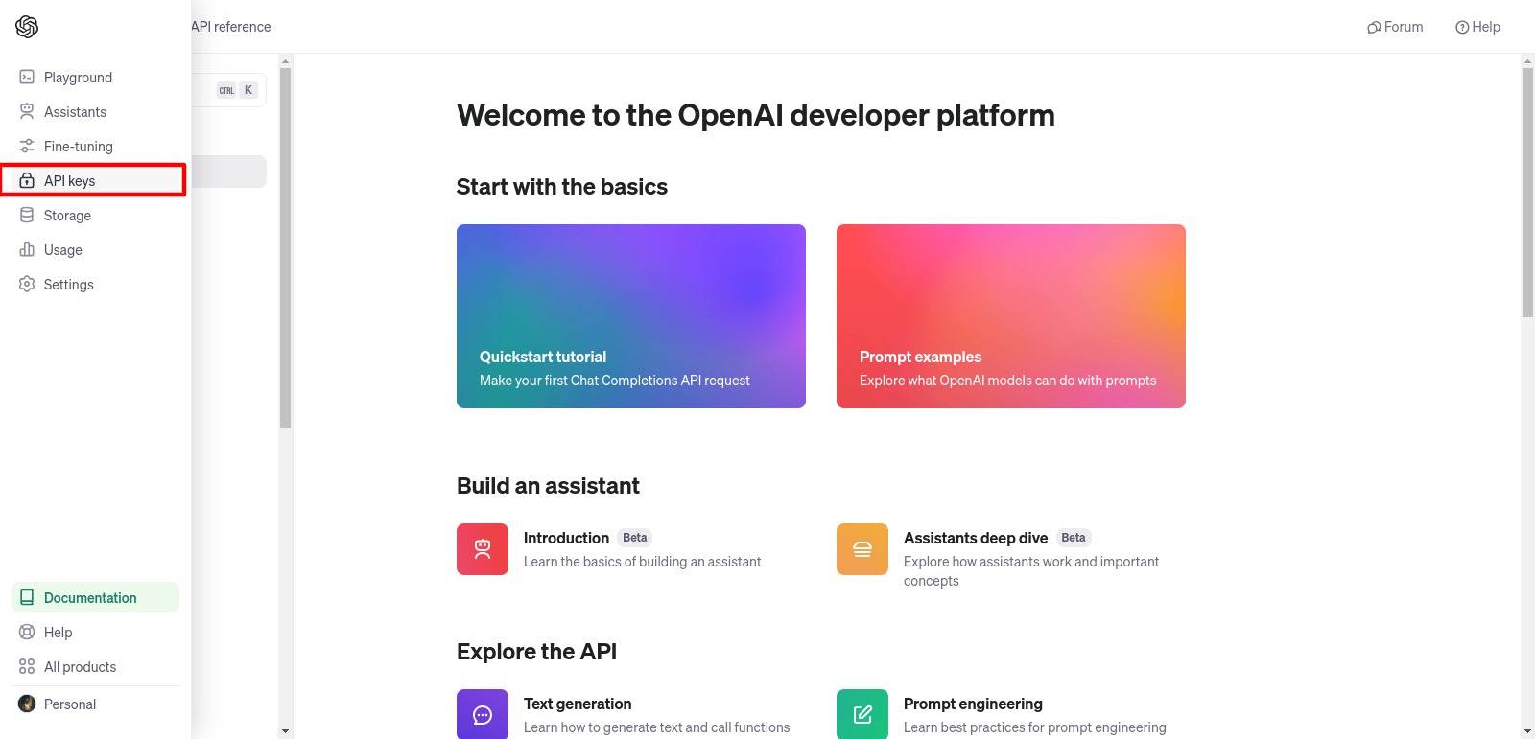Open Settings from the sidebar
Viewport: 1535px width, 739px height.
[68, 285]
